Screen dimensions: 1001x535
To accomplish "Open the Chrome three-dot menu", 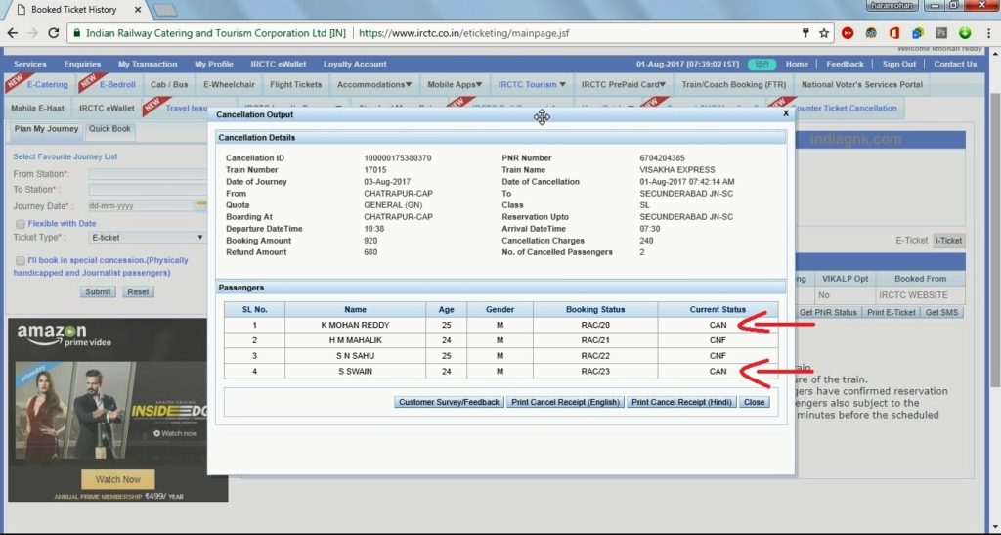I will click(987, 32).
